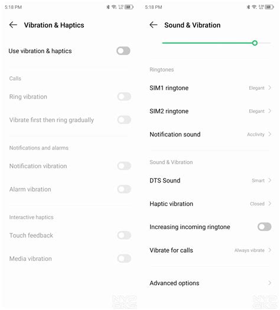The height and width of the screenshot is (310, 280).
Task: Open Advanced options chevron
Action: tap(270, 283)
